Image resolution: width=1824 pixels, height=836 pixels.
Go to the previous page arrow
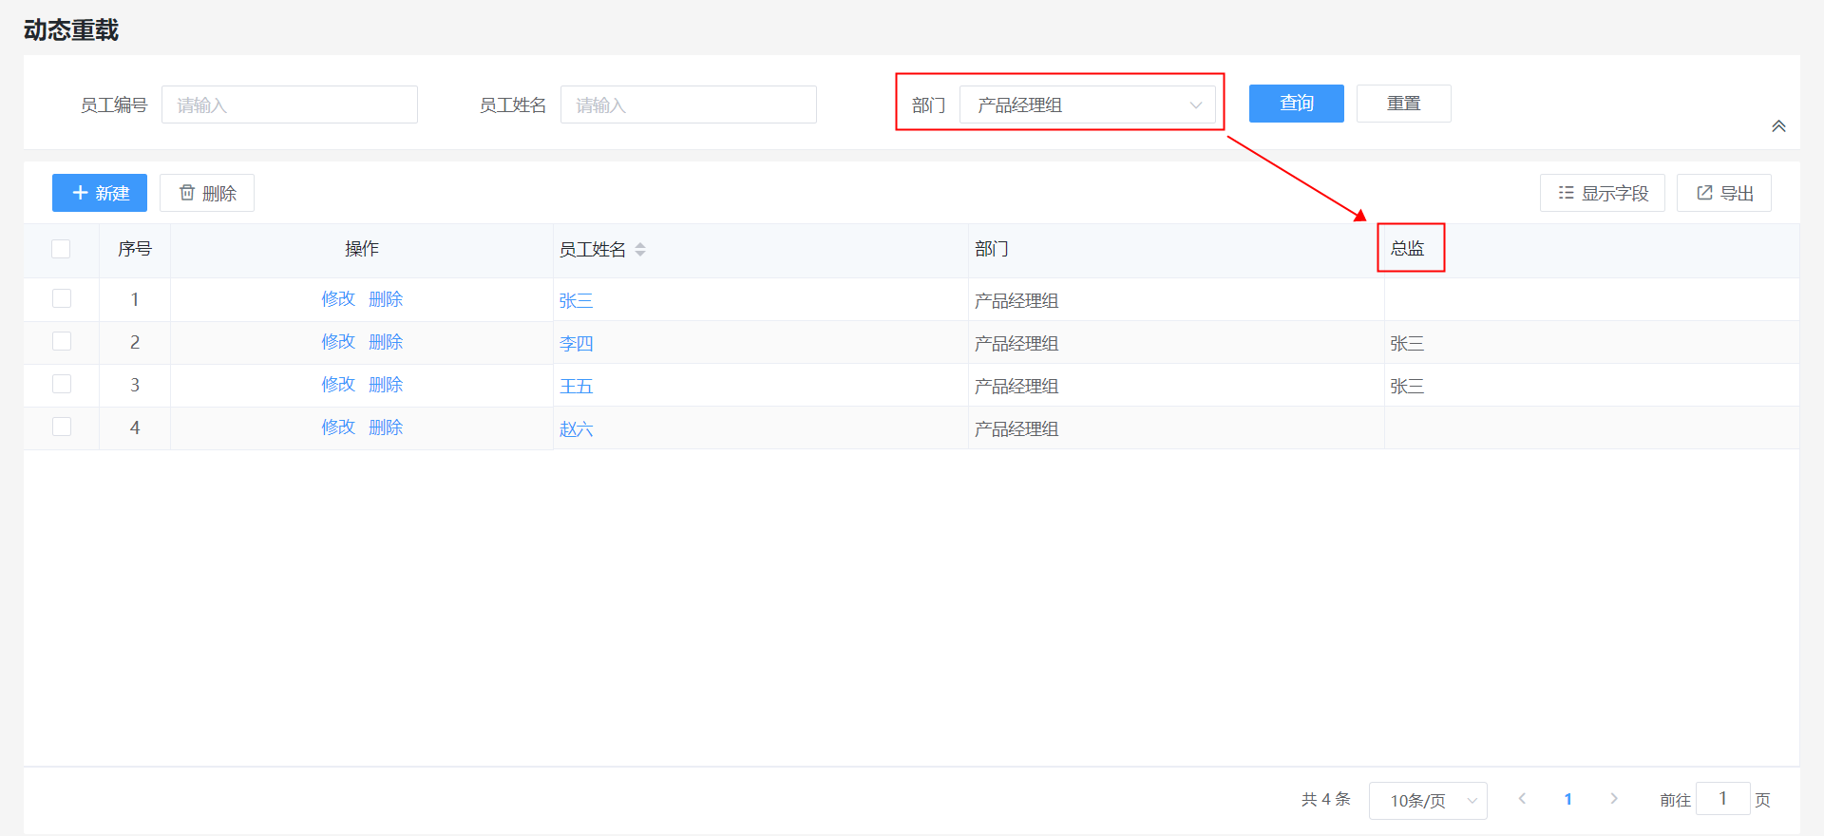coord(1522,799)
